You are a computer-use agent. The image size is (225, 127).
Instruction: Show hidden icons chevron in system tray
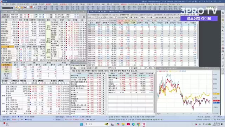coord(192,124)
